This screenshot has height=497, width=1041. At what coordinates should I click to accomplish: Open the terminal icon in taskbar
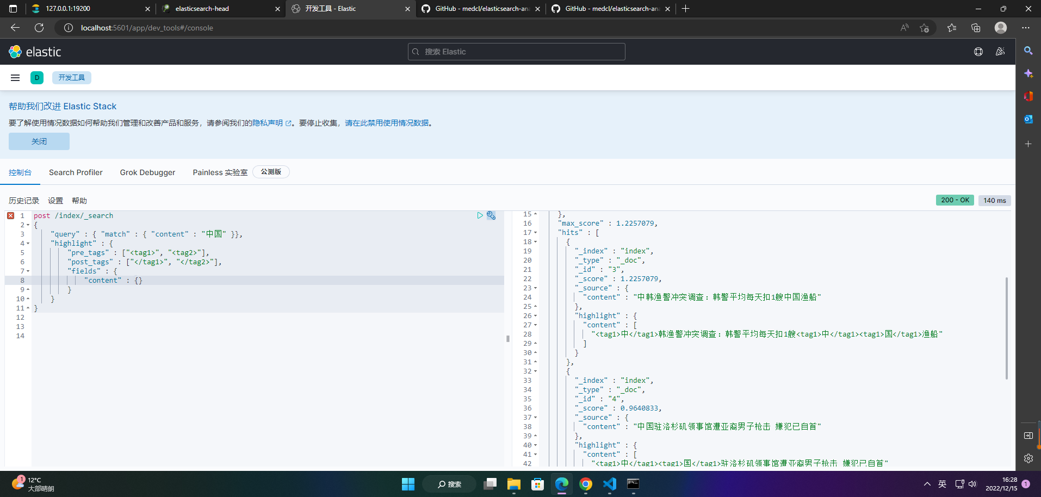click(x=633, y=484)
